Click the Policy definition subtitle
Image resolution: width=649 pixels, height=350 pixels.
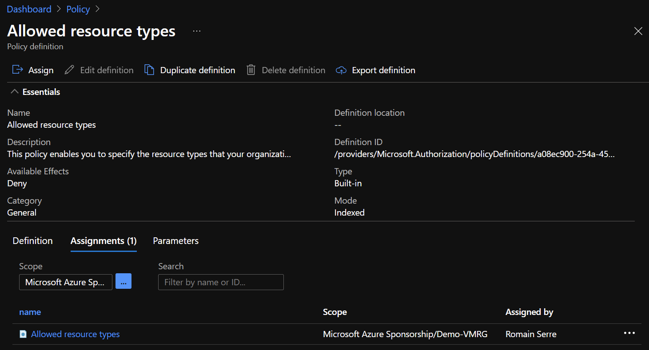tap(35, 46)
